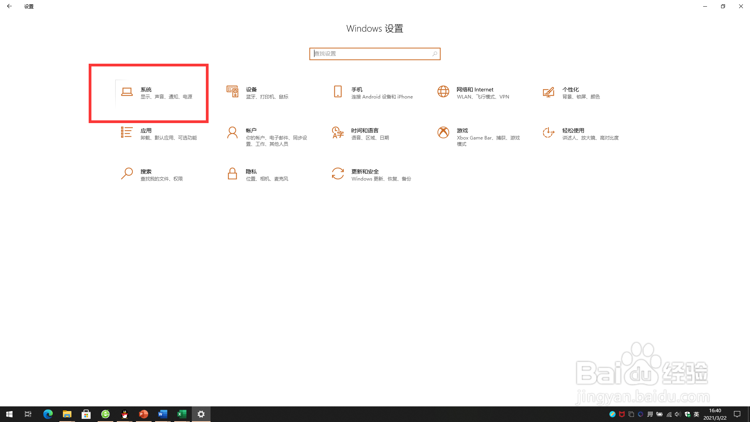
Task: Open QQ penguin app on the taskbar
Action: [x=125, y=414]
